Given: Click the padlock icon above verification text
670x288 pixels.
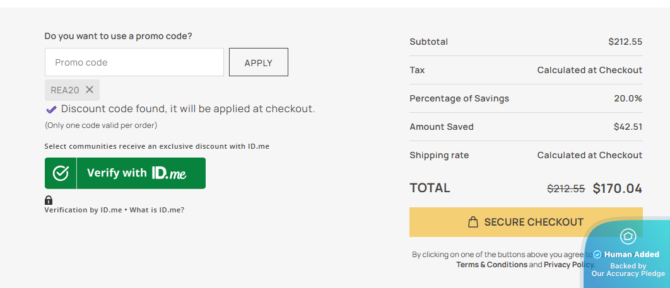Looking at the screenshot, I should tap(49, 200).
